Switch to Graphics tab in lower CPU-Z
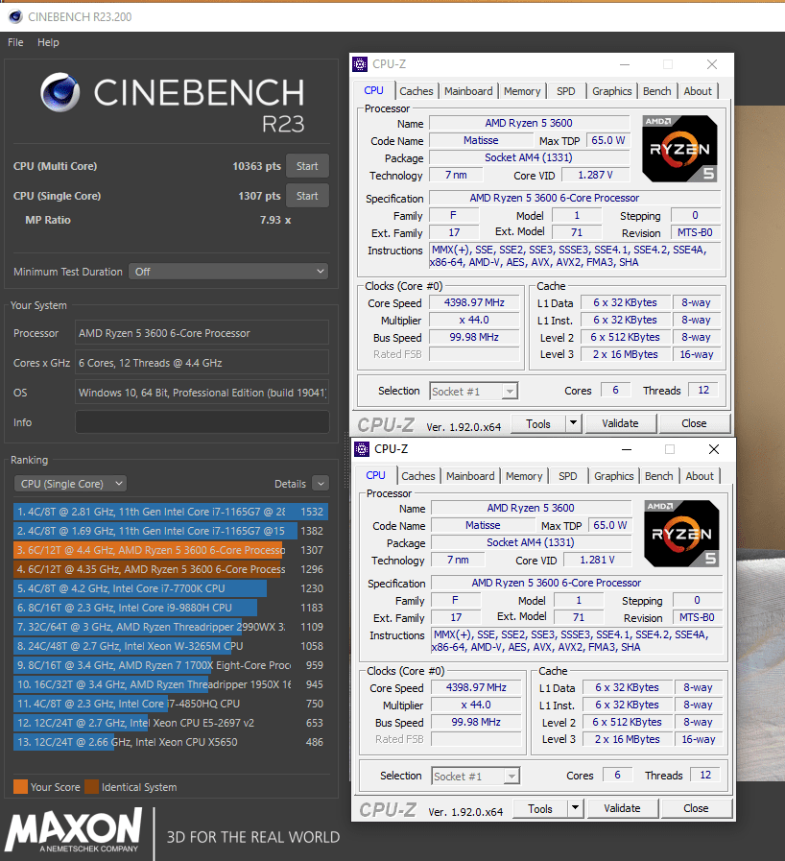Viewport: 785px width, 861px height. click(x=613, y=476)
